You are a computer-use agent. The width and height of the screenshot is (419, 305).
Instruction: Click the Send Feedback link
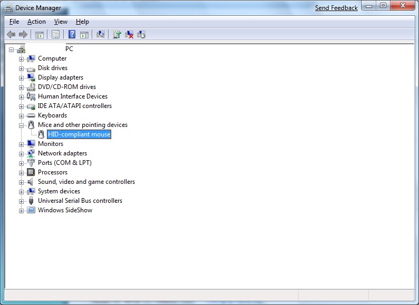click(x=336, y=8)
